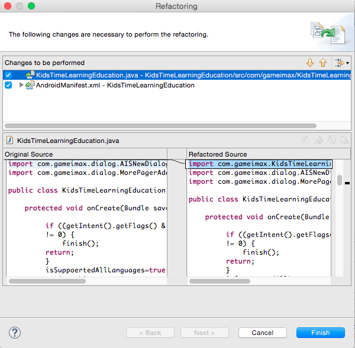This screenshot has height=348, width=355.
Task: Click the disabled Next button
Action: 205,333
